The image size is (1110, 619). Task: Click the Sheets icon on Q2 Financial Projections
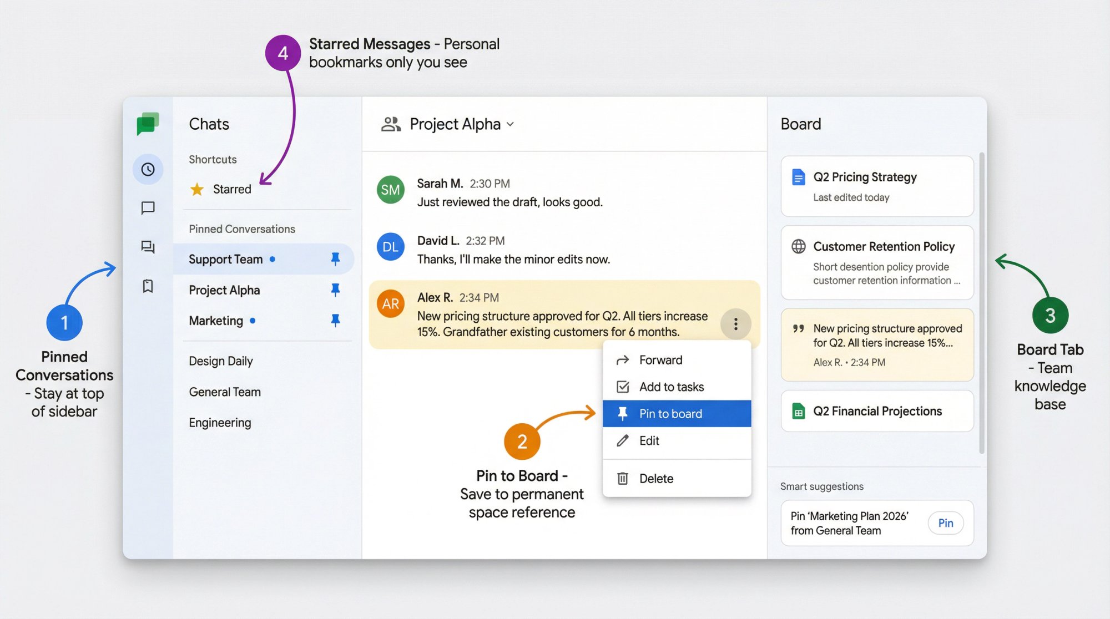click(799, 411)
